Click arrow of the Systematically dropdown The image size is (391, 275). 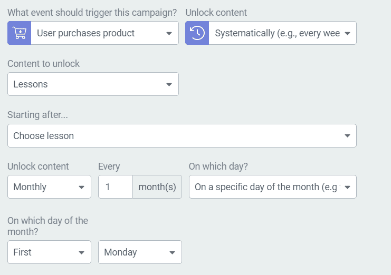(x=347, y=33)
